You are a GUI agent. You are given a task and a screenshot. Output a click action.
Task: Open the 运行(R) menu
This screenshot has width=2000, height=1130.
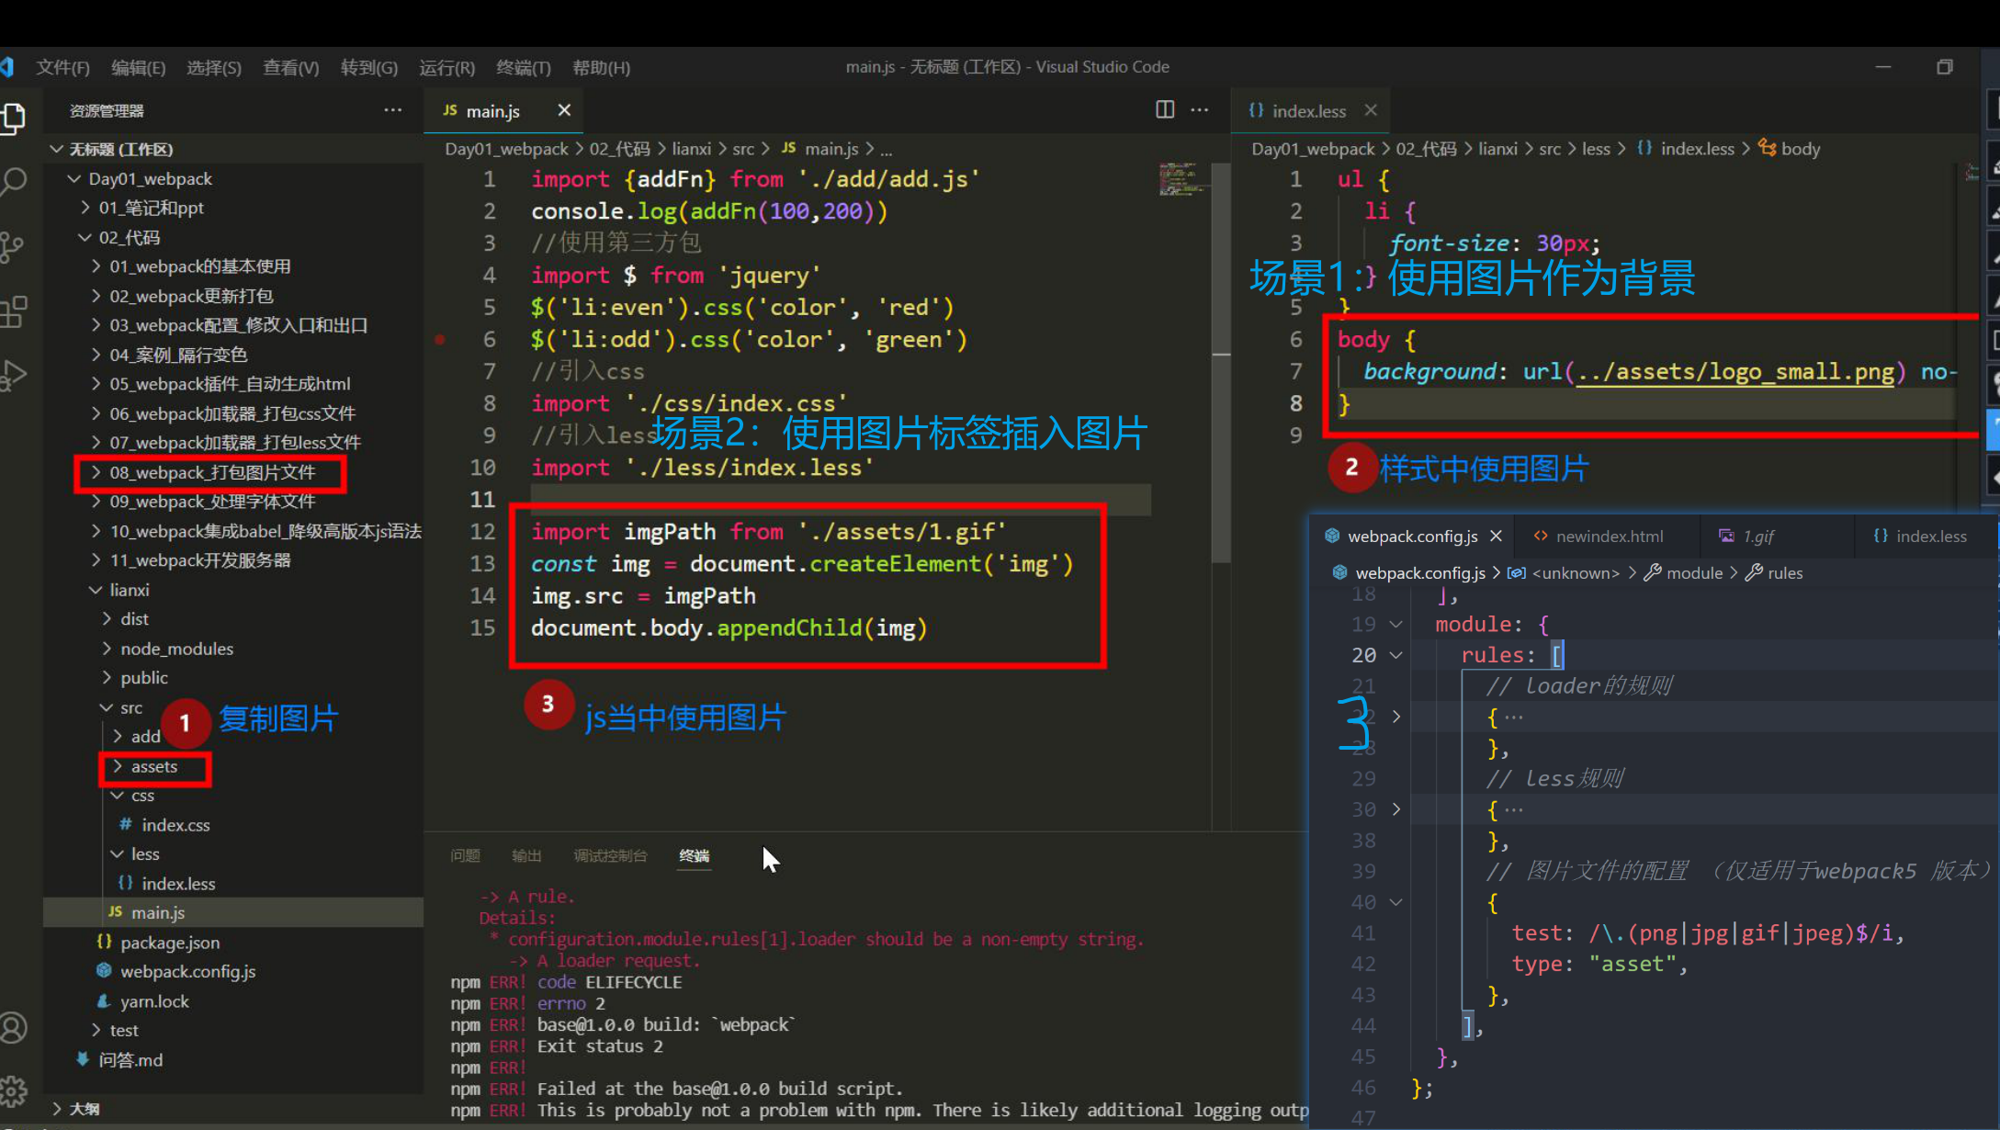pyautogui.click(x=446, y=67)
